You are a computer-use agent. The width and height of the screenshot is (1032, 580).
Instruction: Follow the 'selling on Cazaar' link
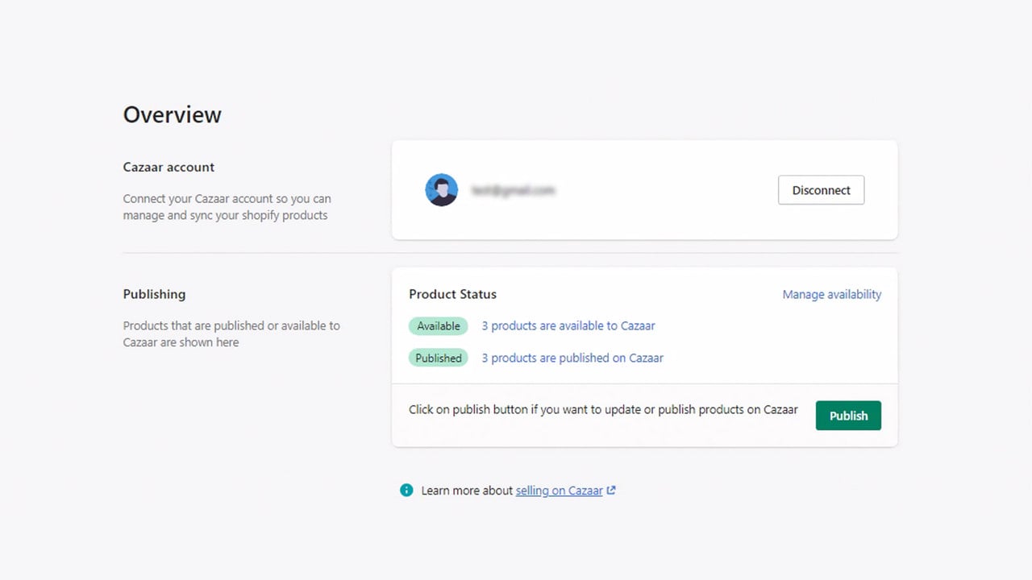tap(560, 490)
